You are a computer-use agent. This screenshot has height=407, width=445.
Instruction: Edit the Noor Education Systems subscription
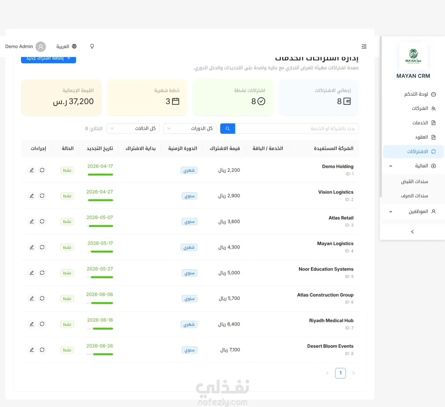tap(32, 273)
